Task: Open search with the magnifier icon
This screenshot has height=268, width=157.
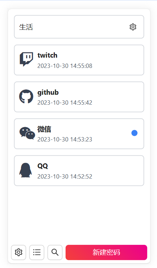Action: (55, 252)
